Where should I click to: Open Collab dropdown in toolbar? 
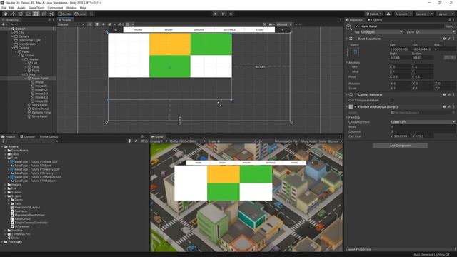[373, 14]
